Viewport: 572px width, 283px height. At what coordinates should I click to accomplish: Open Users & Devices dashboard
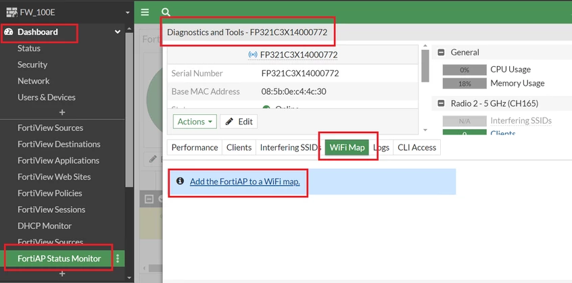point(47,97)
